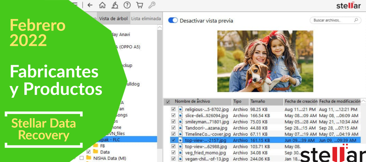The width and height of the screenshot is (366, 162).
Task: Select file name religious-...5-8702.jpg
Action: pyautogui.click(x=207, y=109)
